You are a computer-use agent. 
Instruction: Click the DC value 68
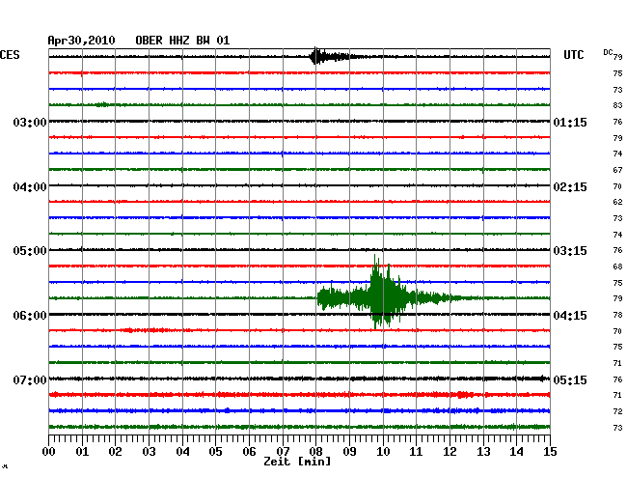tap(617, 267)
